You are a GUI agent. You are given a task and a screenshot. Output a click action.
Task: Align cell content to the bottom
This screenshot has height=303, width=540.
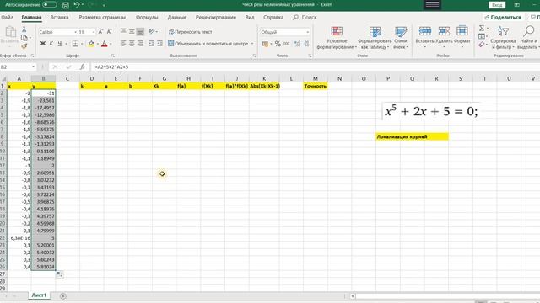[140, 32]
